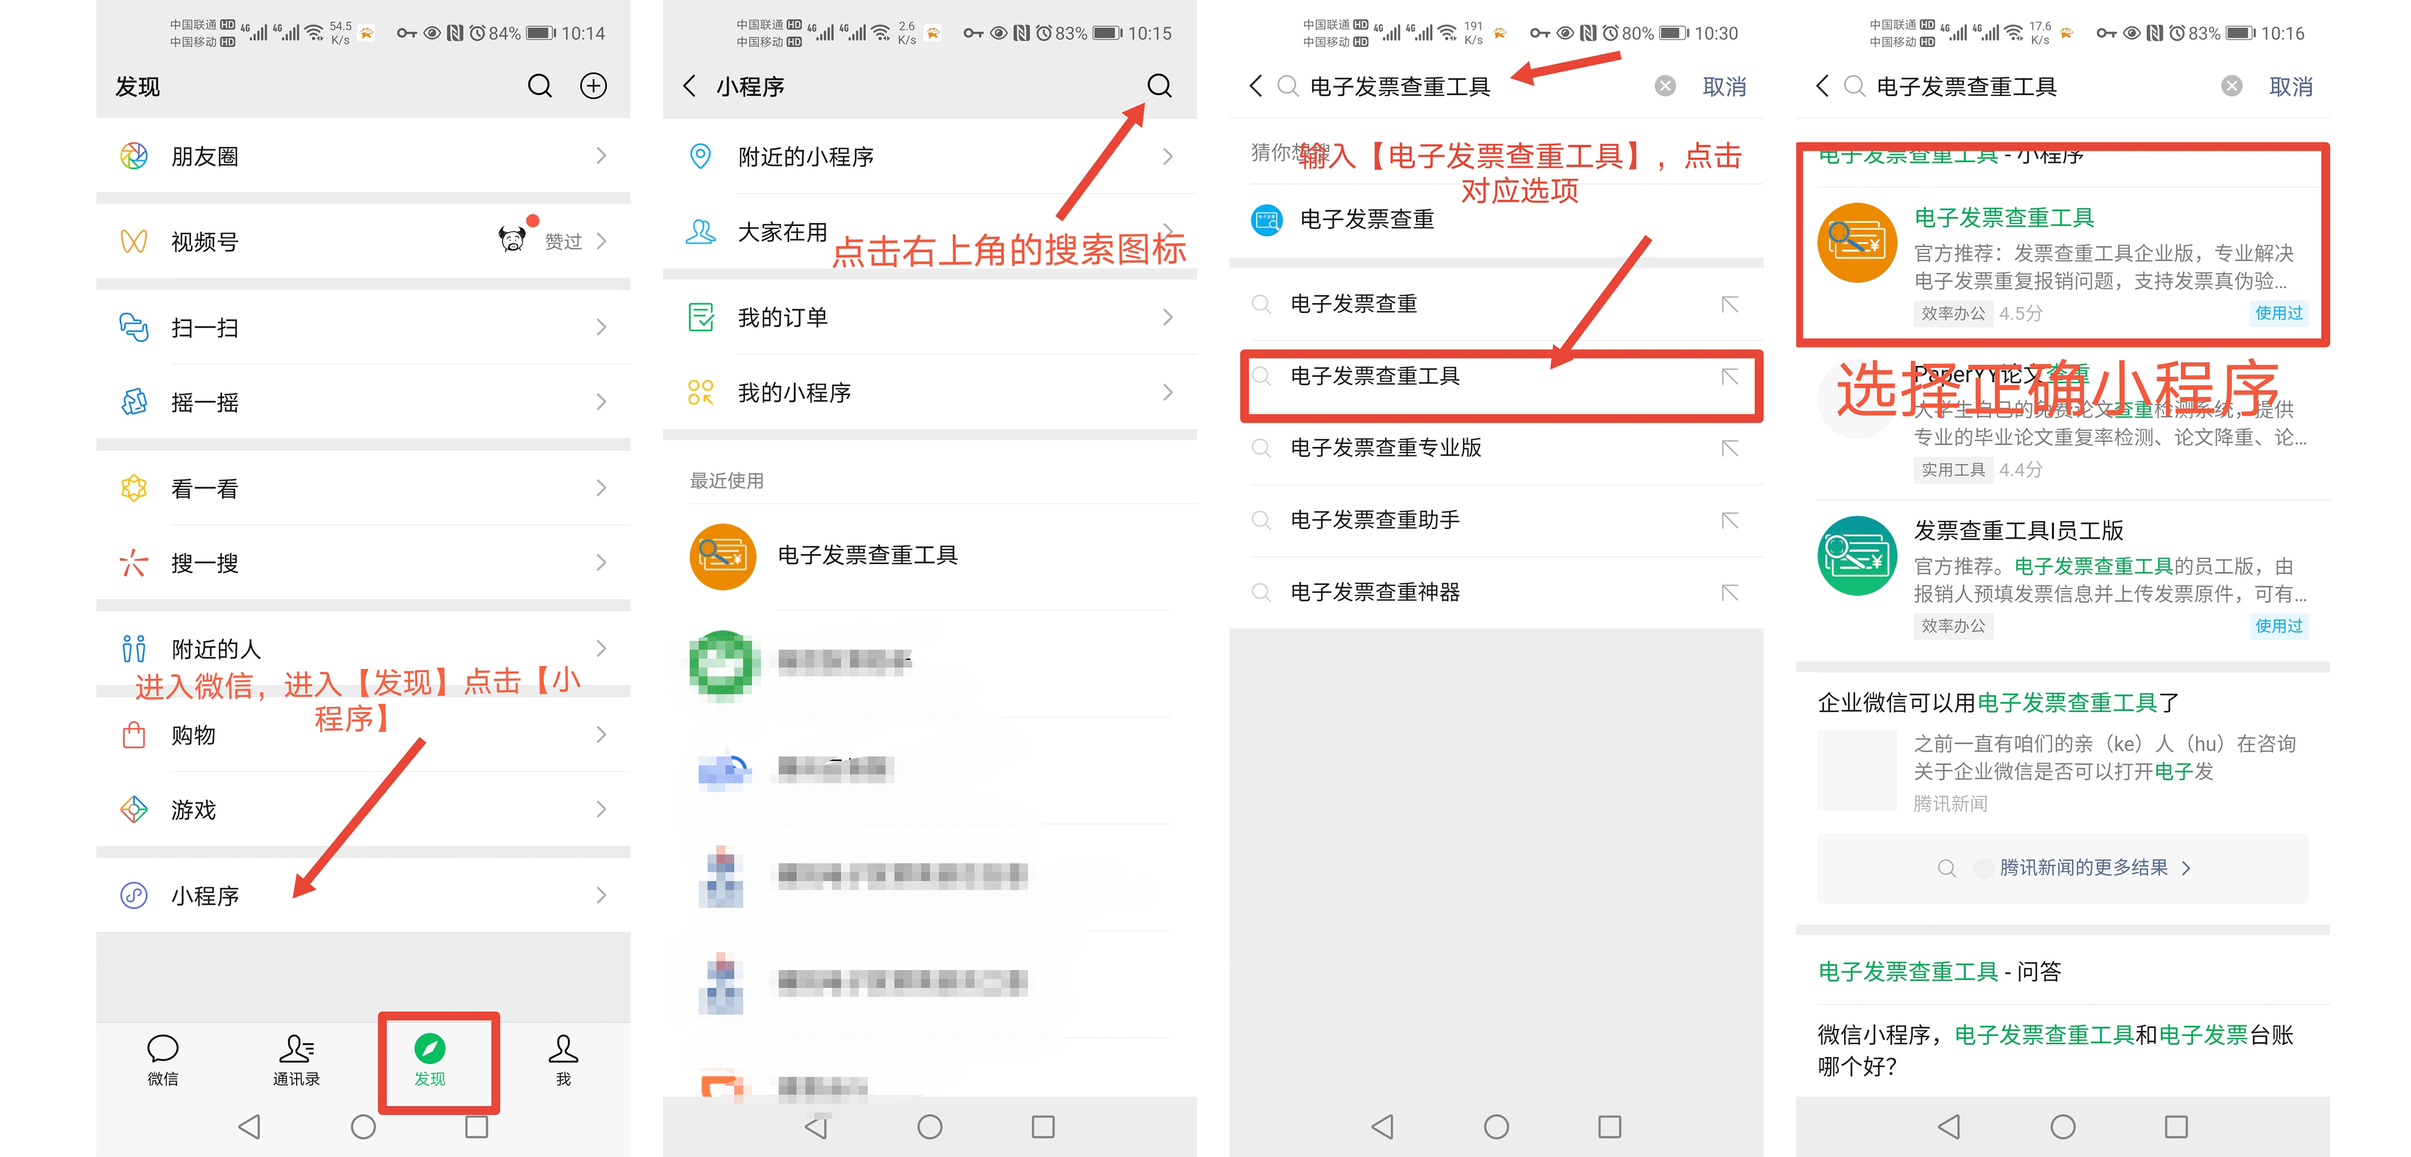Screen dimensions: 2411x1157
Task: Fill query with arrow beside 电子发票查重专业版
Action: pyautogui.click(x=1730, y=448)
